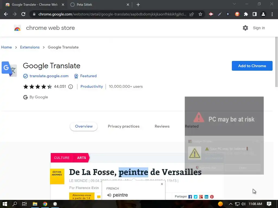278x208 pixels.
Task: Click the rating info circle icon
Action: 71,87
